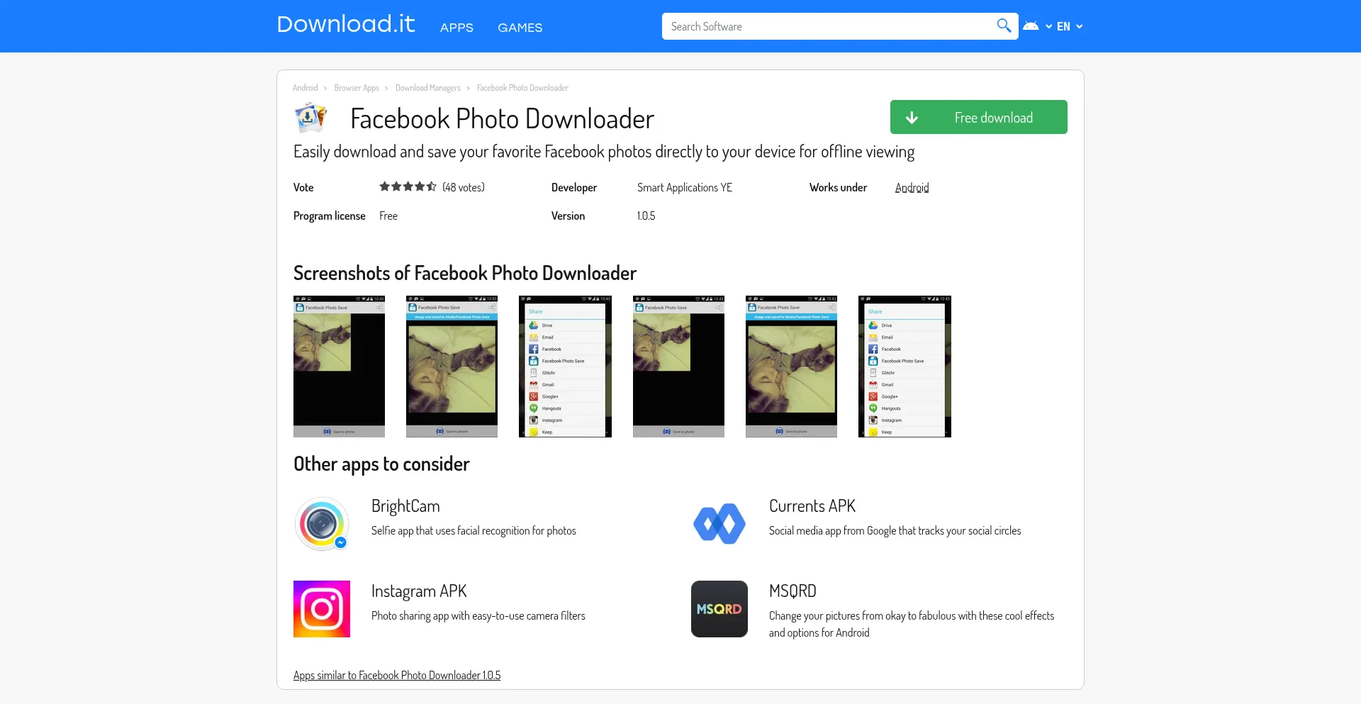Open Browser Apps breadcrumb

(357, 88)
